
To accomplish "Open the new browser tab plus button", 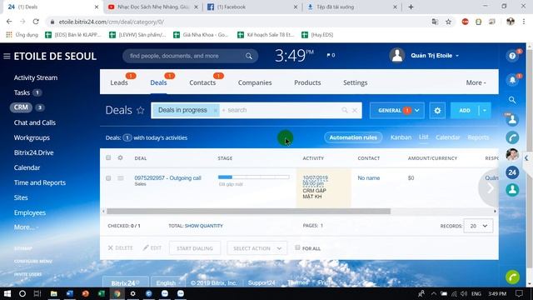I will pyautogui.click(x=411, y=7).
